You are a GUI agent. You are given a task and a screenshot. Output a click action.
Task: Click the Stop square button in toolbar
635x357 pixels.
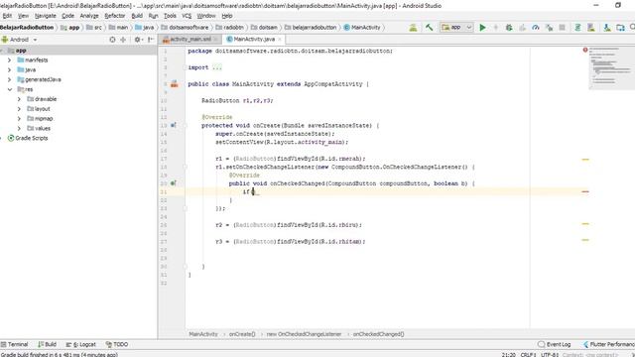coord(563,28)
